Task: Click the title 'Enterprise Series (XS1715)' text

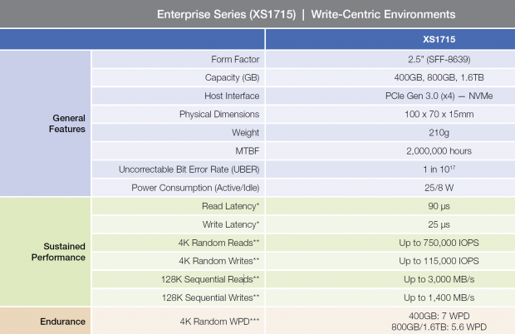Action: (226, 14)
